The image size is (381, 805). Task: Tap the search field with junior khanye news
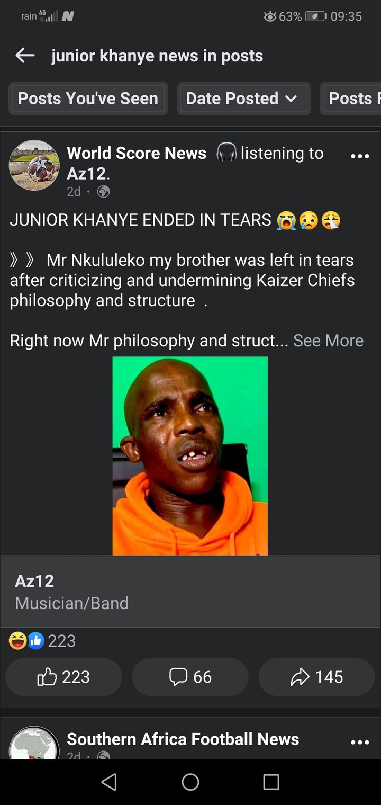pos(157,56)
